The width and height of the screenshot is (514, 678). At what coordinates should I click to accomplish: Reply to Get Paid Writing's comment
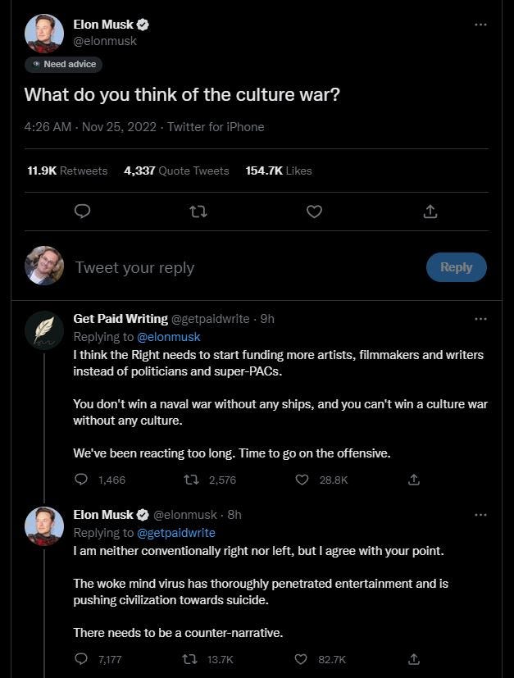(x=81, y=480)
